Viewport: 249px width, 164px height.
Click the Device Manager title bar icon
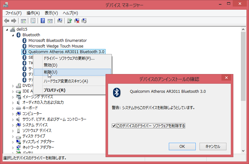pyautogui.click(x=6, y=5)
